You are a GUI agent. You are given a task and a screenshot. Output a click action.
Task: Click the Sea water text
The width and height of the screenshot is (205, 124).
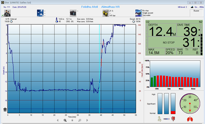click(146, 15)
